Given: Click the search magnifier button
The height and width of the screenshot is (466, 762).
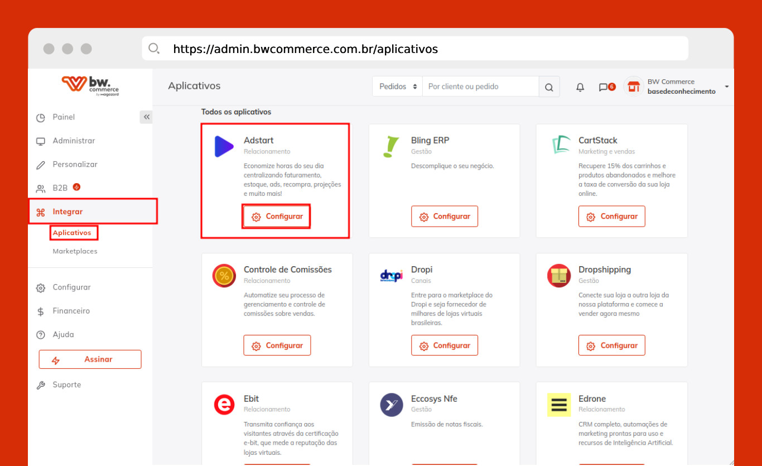Looking at the screenshot, I should coord(549,87).
